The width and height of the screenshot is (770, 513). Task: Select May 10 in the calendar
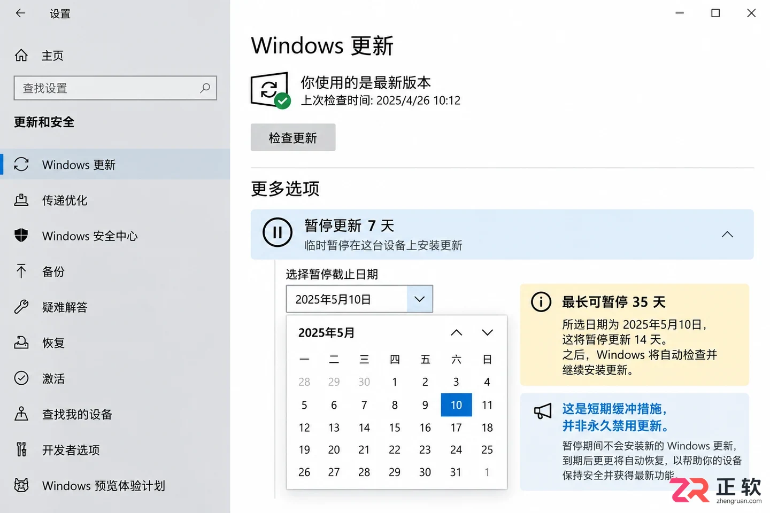coord(456,405)
